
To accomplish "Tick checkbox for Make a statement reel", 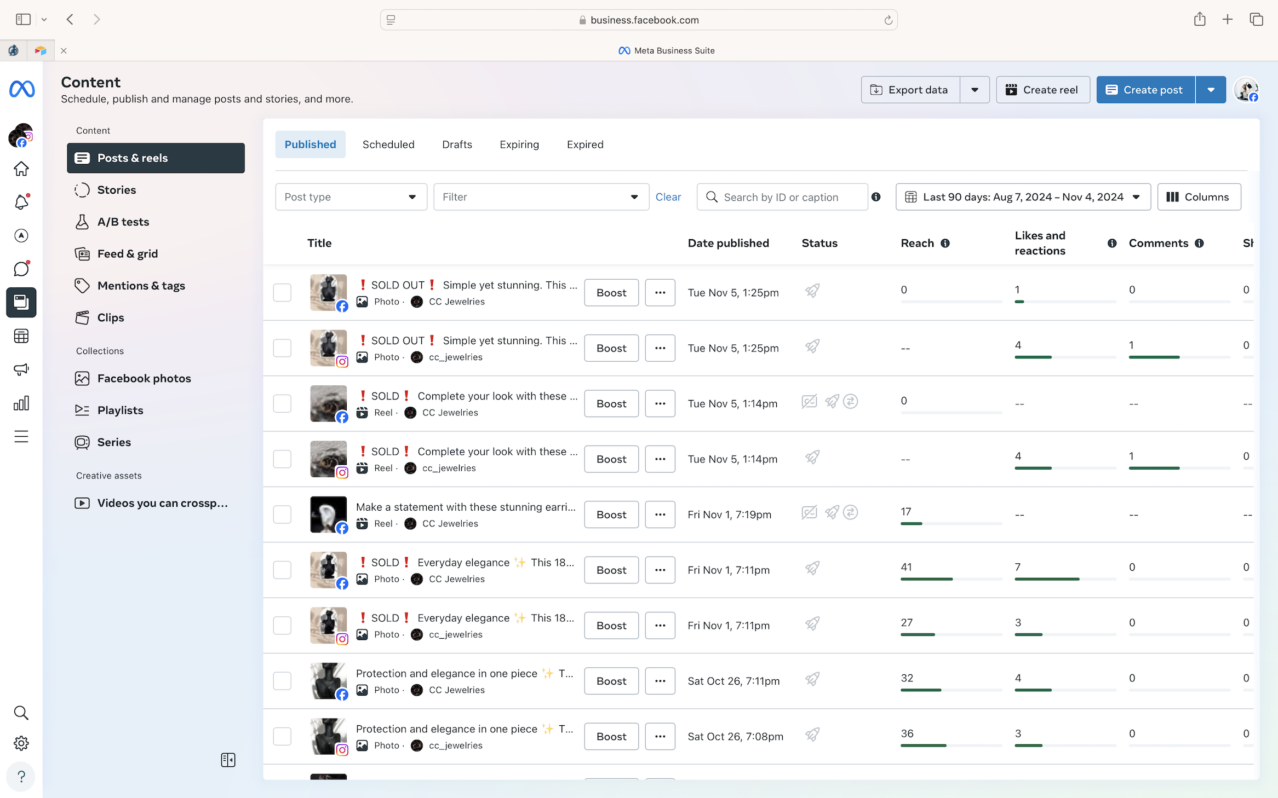I will (282, 514).
